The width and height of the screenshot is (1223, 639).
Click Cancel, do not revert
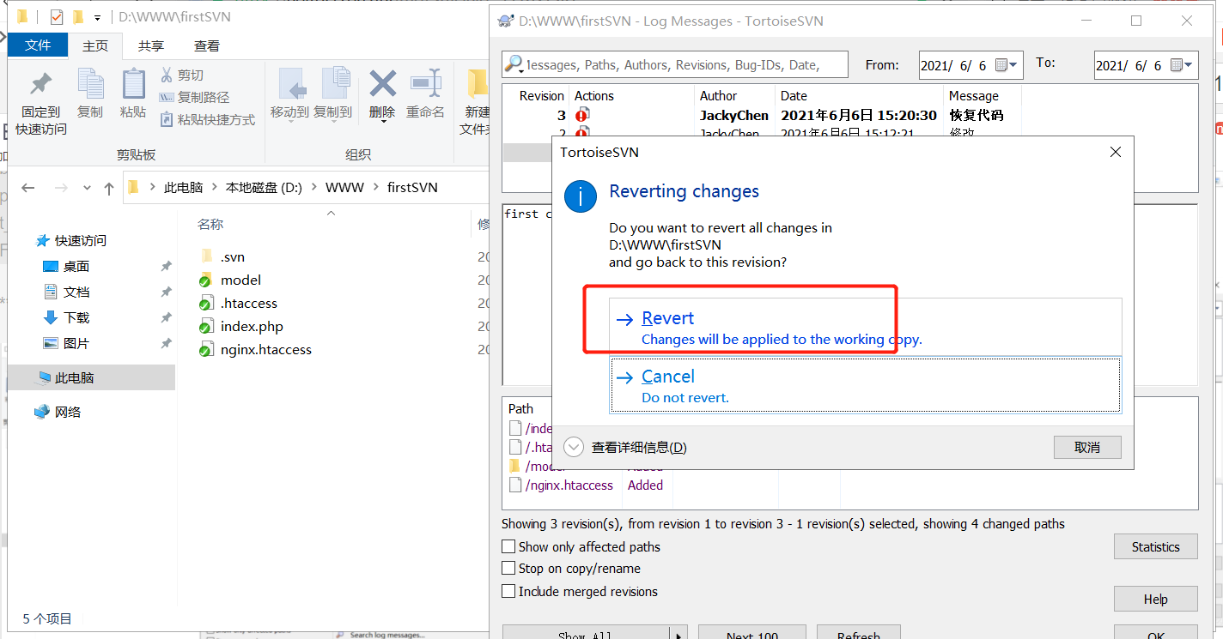point(866,385)
